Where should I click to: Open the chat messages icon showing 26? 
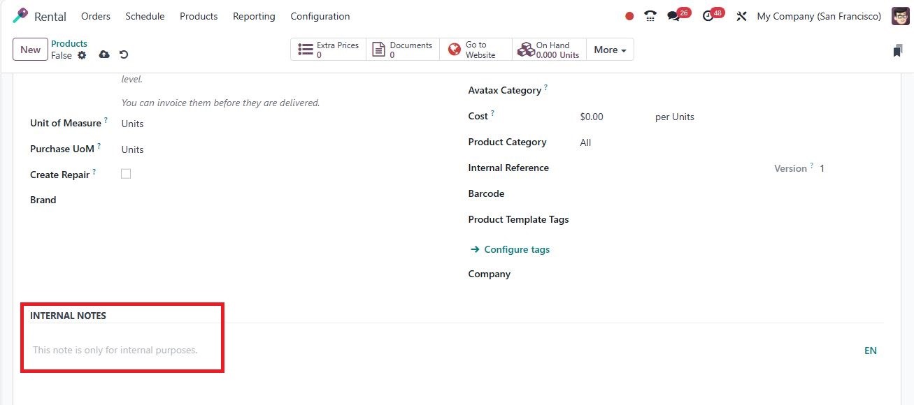674,16
